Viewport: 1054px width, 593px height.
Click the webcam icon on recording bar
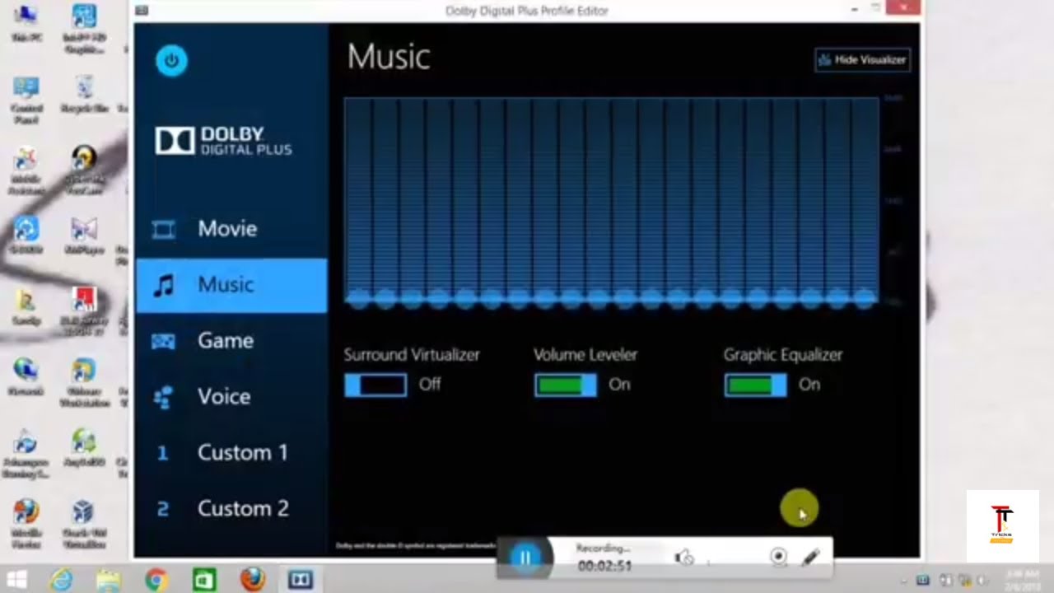pos(778,558)
